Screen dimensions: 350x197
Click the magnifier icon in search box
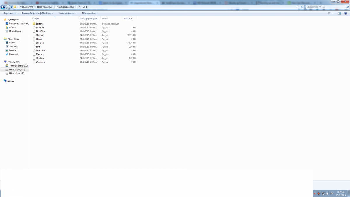point(347,7)
